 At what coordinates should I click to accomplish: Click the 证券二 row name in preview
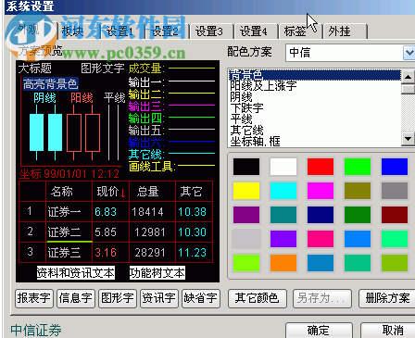64,232
